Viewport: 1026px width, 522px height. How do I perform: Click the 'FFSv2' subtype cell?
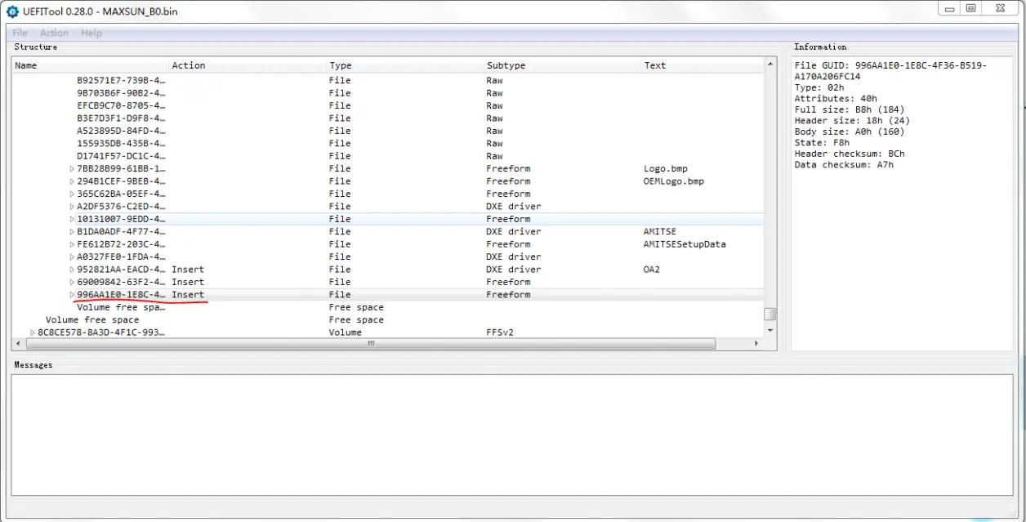click(500, 332)
